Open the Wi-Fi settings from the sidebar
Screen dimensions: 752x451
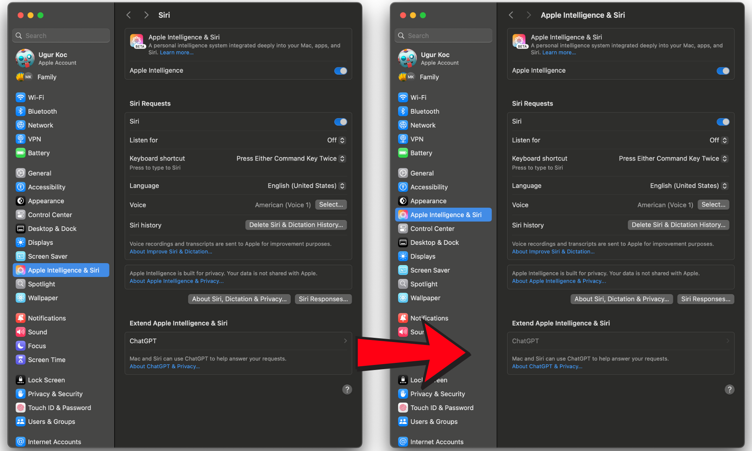point(35,97)
